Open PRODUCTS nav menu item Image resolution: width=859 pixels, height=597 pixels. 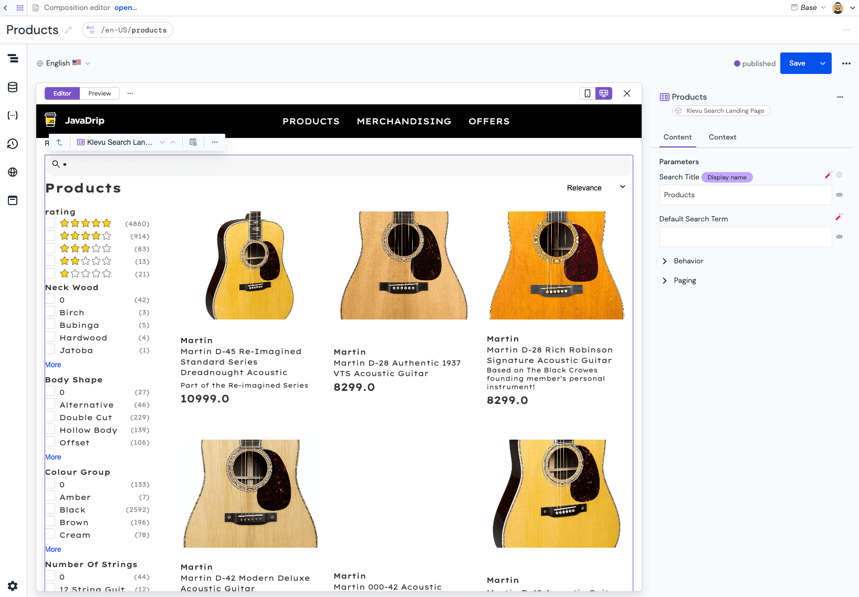point(311,121)
